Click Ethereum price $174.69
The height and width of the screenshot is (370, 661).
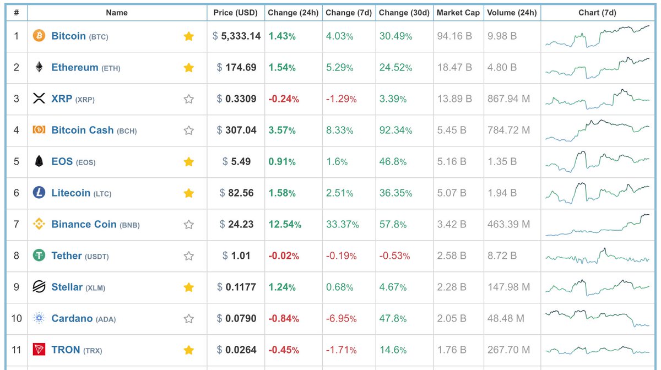coord(237,68)
